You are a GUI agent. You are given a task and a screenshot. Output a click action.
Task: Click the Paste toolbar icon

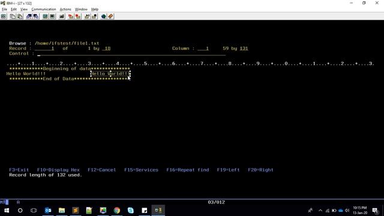(20, 16)
